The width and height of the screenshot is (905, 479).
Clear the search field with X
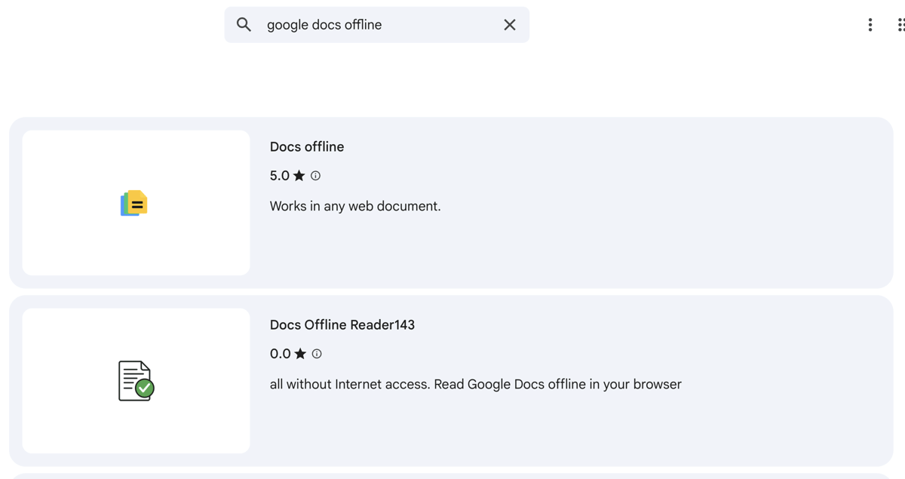click(x=510, y=25)
